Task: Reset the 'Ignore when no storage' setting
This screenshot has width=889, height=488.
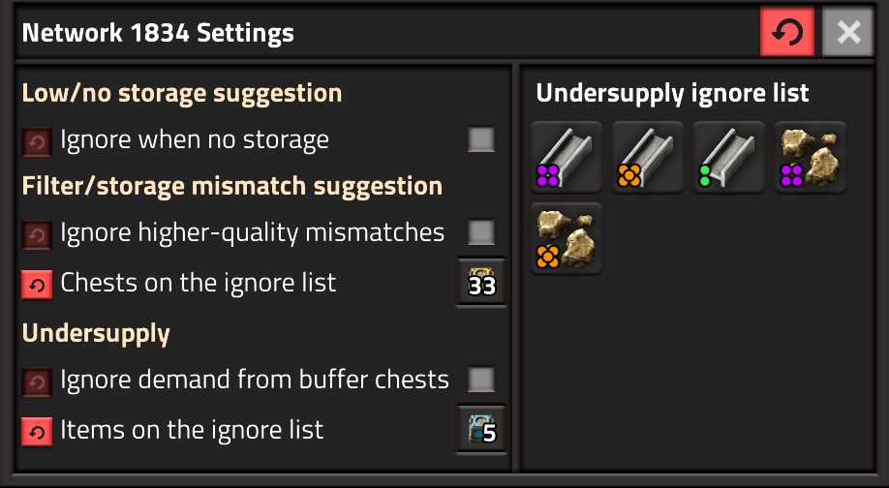Action: click(x=38, y=142)
